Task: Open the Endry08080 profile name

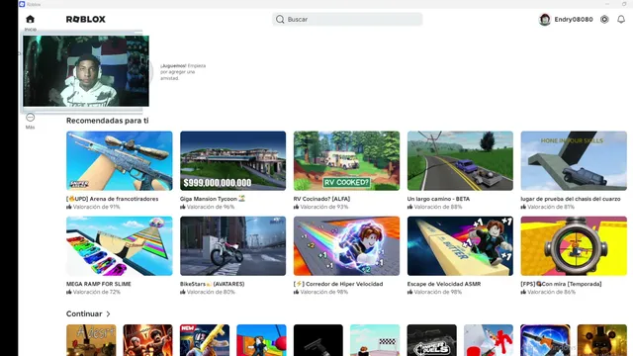Action: click(574, 19)
